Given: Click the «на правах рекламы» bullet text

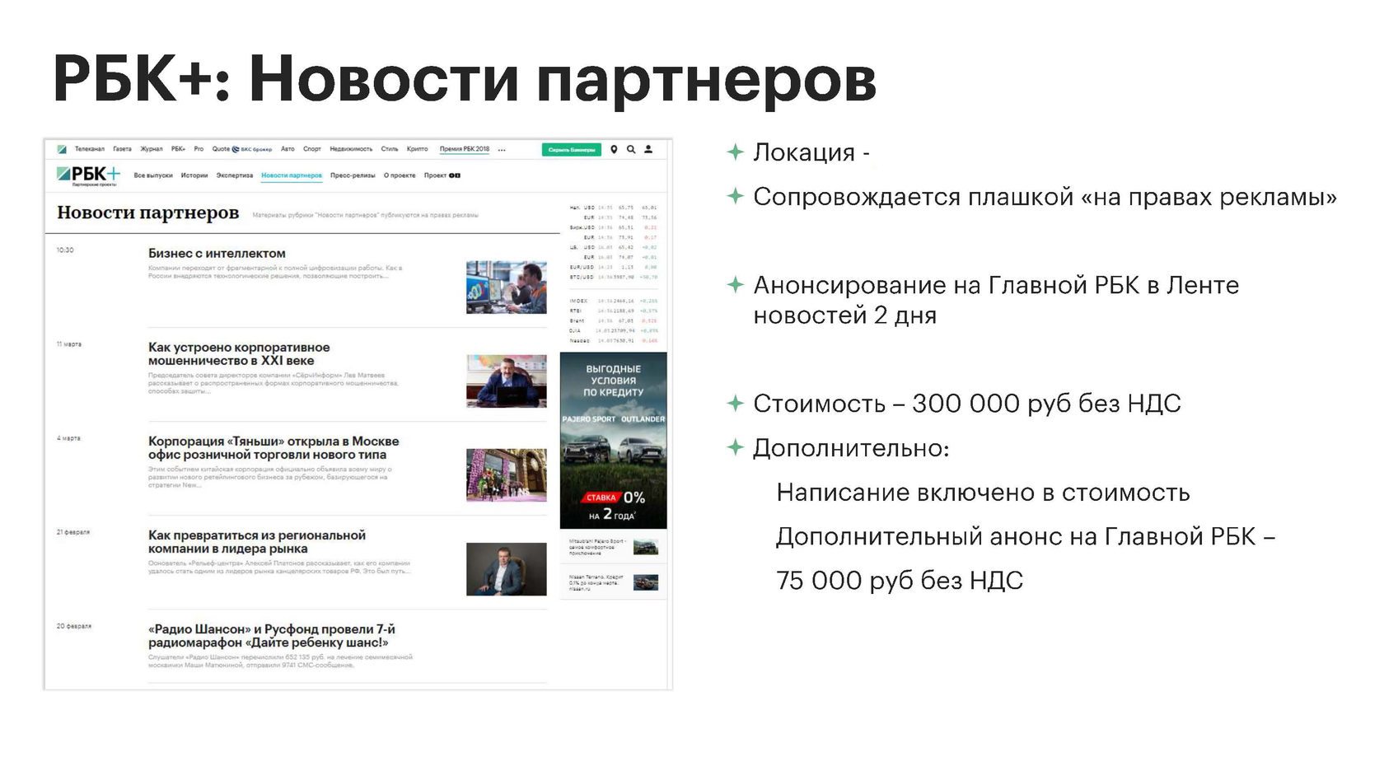Looking at the screenshot, I should click(1045, 197).
